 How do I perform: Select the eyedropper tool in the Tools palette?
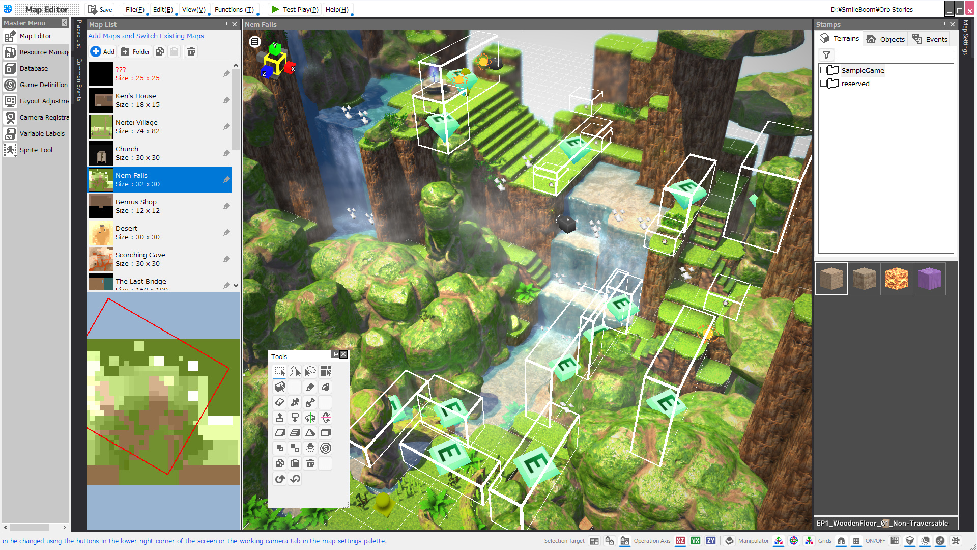(x=295, y=402)
